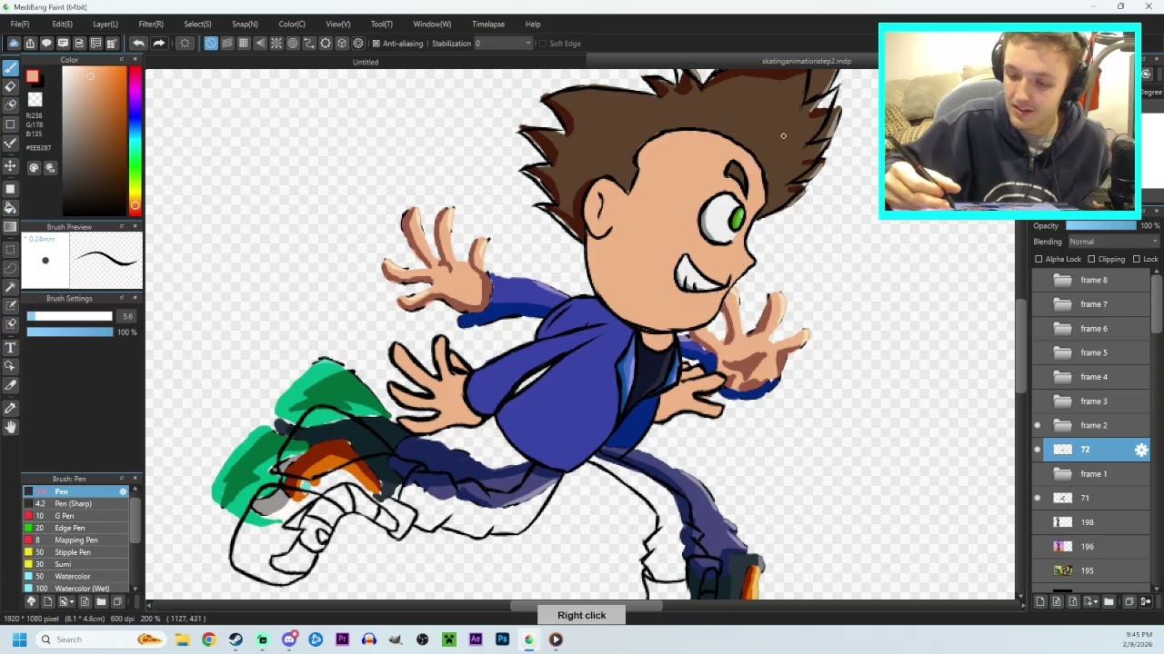
Task: Open the Filter menu
Action: coord(151,25)
